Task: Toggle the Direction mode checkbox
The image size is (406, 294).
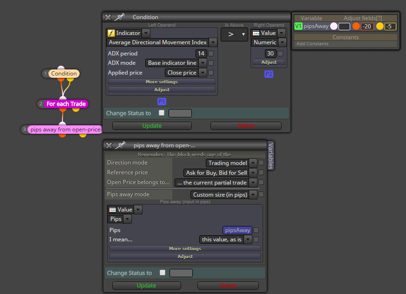Action: click(261, 163)
